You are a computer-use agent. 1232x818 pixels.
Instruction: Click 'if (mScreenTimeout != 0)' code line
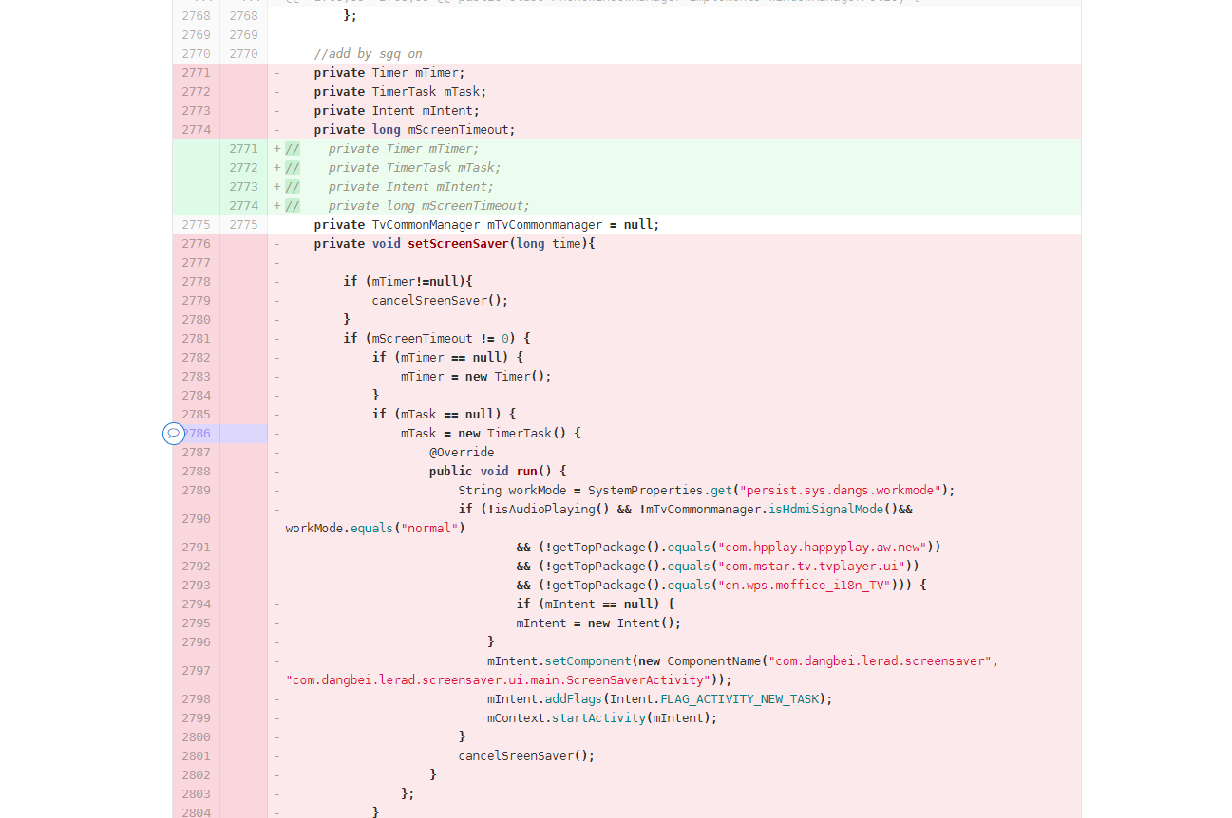coord(437,339)
